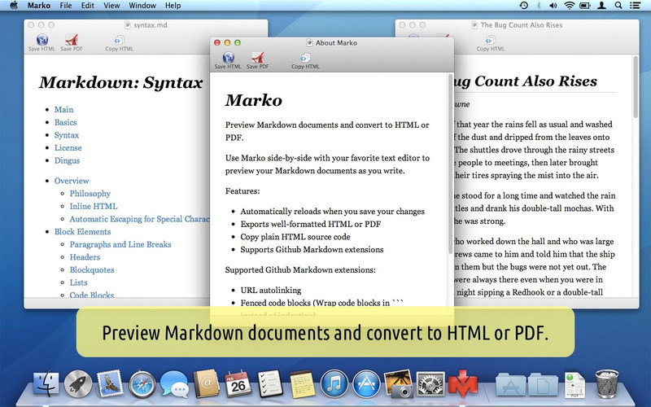Click the Marko heading in About window
Image resolution: width=651 pixels, height=407 pixels.
[x=254, y=100]
